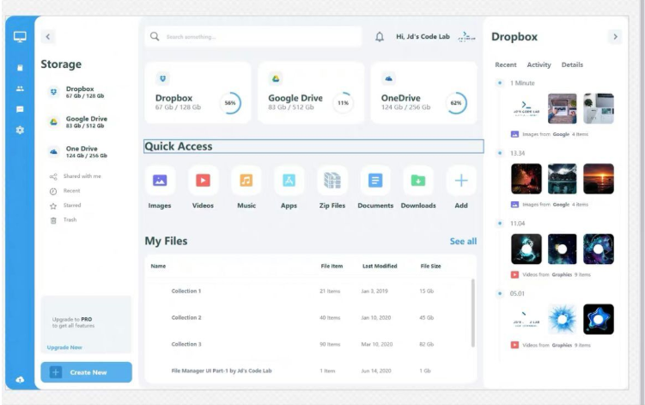Open Recent in the Storage panel

click(x=65, y=191)
